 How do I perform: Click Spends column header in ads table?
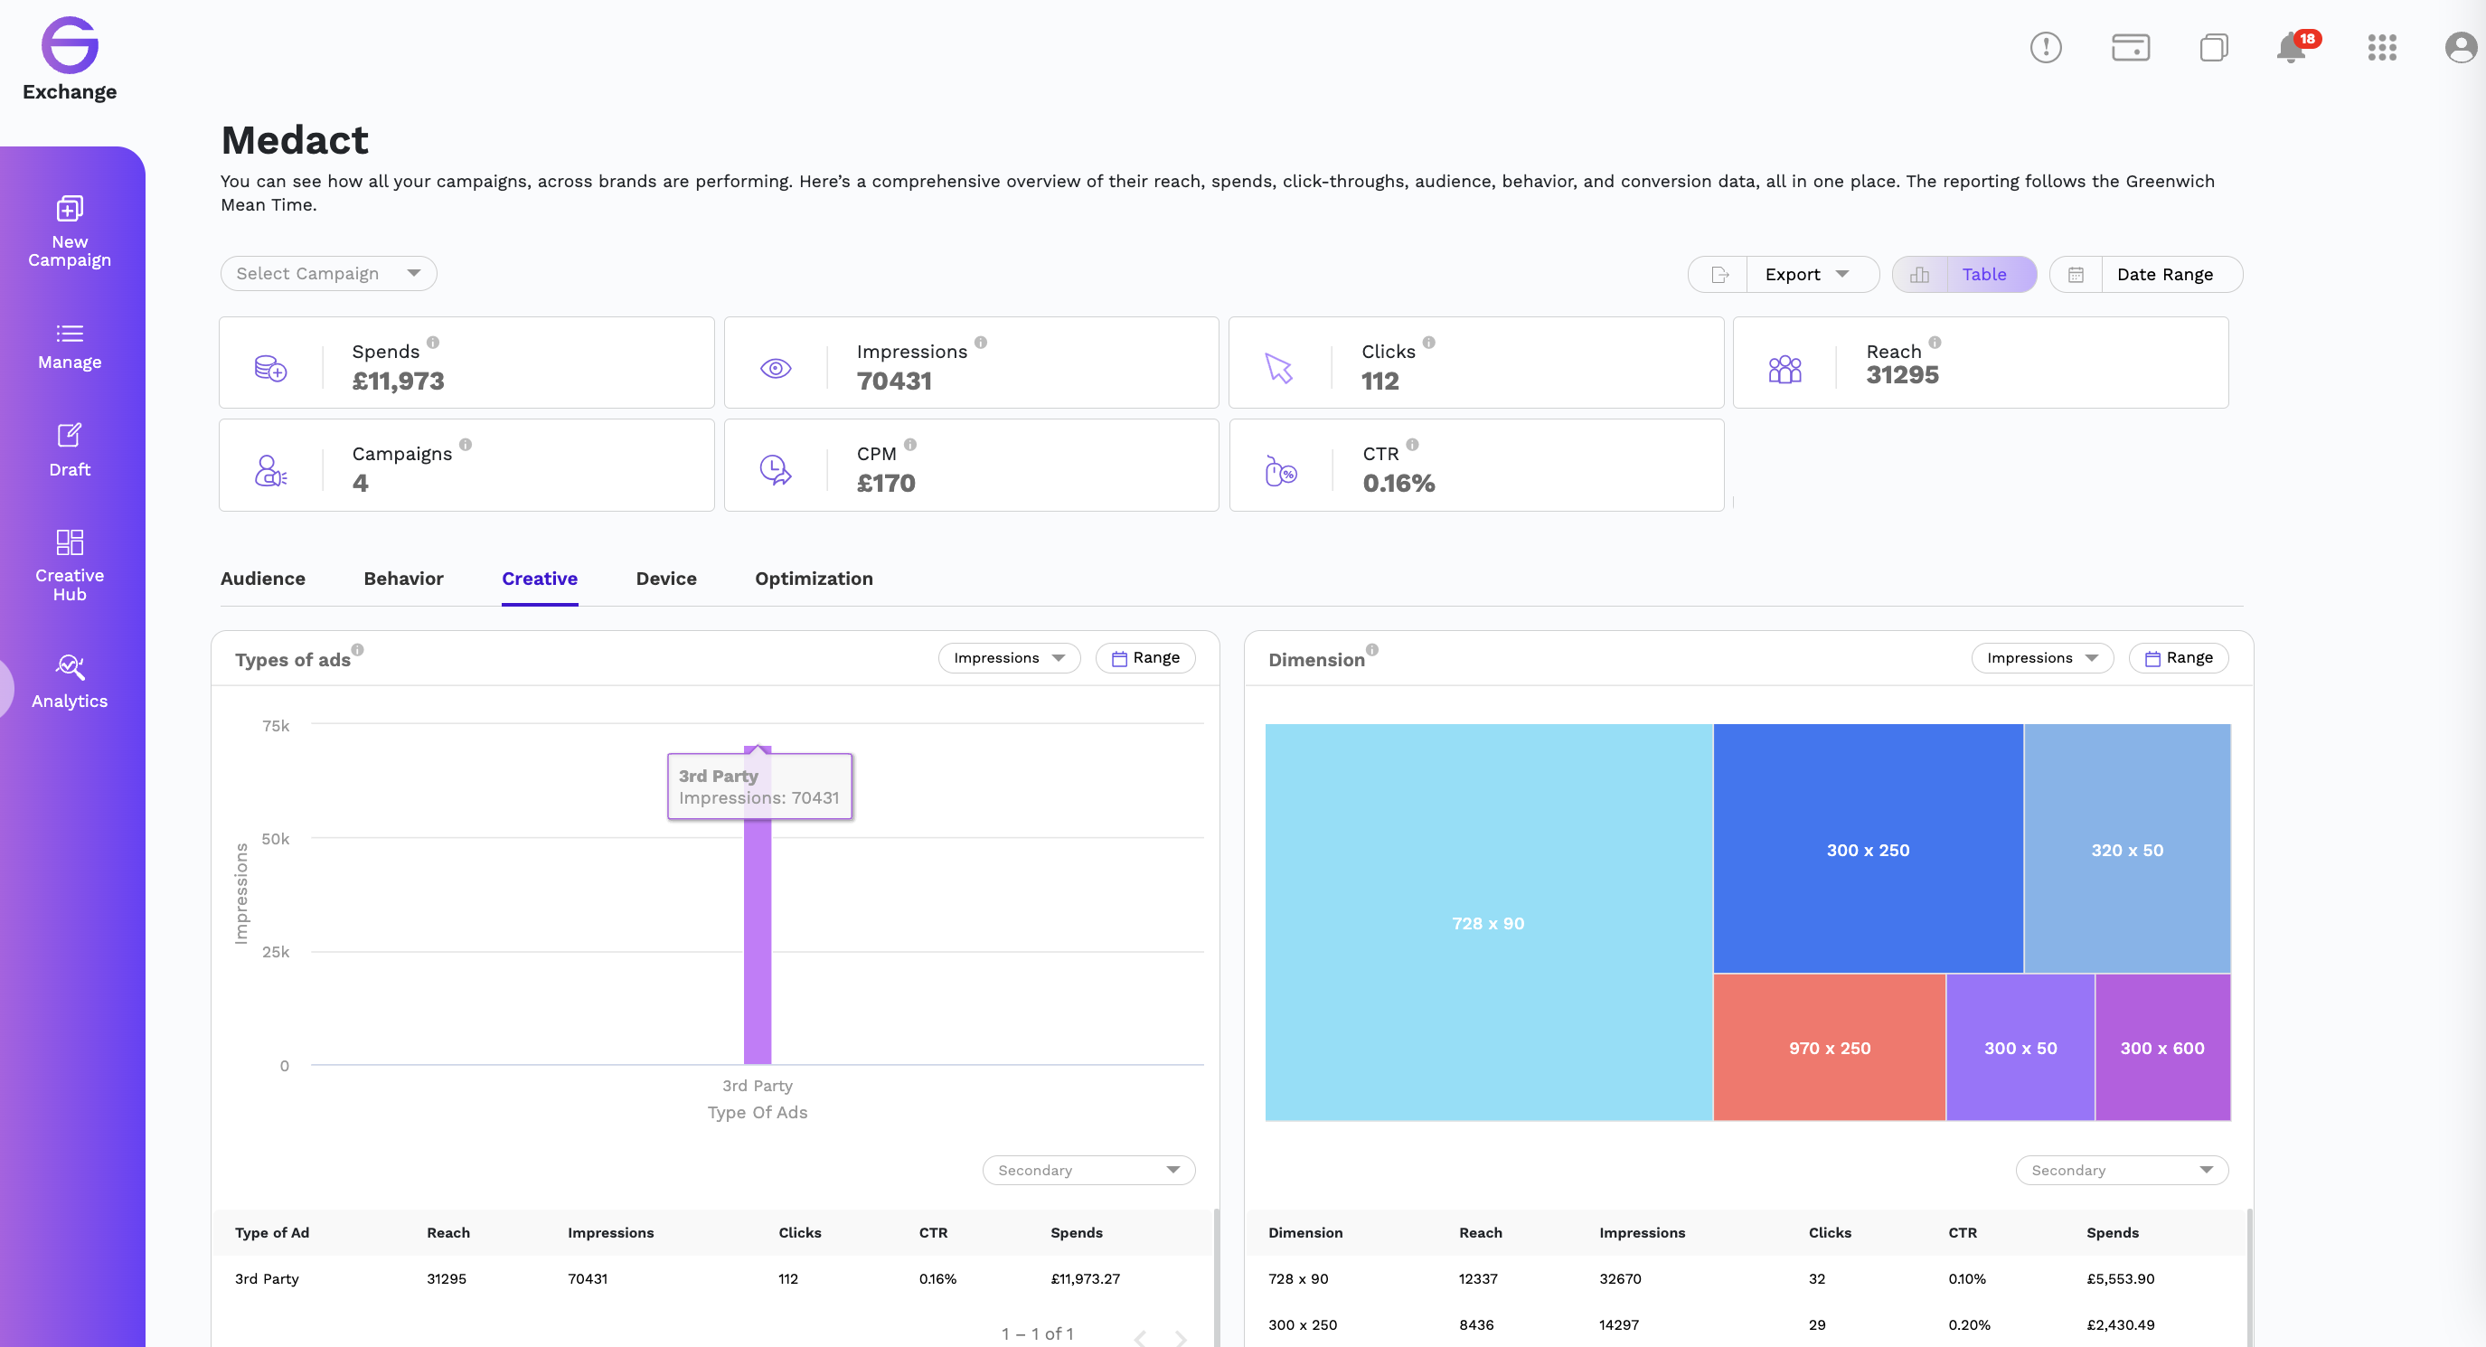(x=1076, y=1233)
